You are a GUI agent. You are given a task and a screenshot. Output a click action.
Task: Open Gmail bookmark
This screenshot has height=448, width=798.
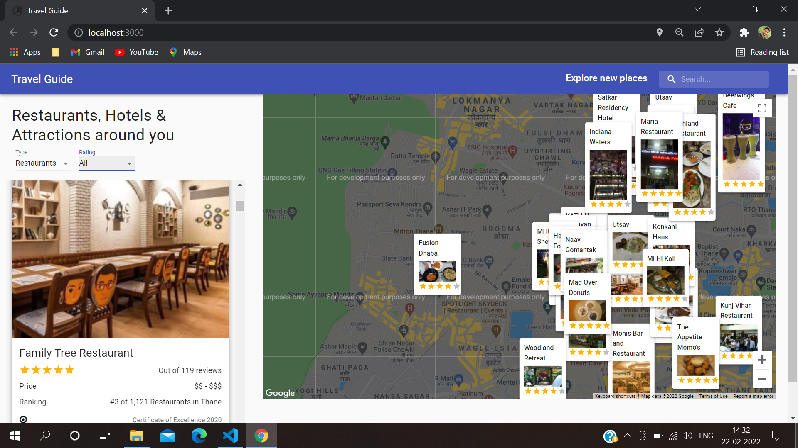click(x=88, y=52)
